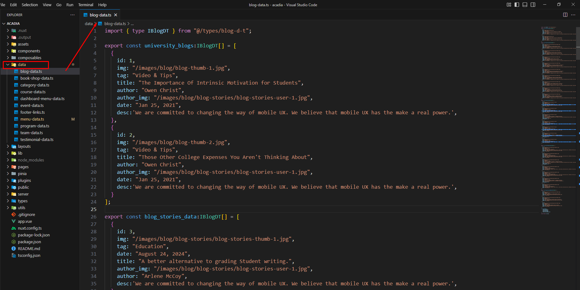Open tsconfig.json file
580x290 pixels.
40,255
